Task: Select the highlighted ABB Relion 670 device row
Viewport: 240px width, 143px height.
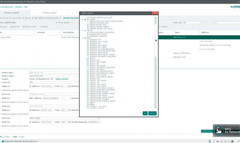Action: [x=199, y=37]
